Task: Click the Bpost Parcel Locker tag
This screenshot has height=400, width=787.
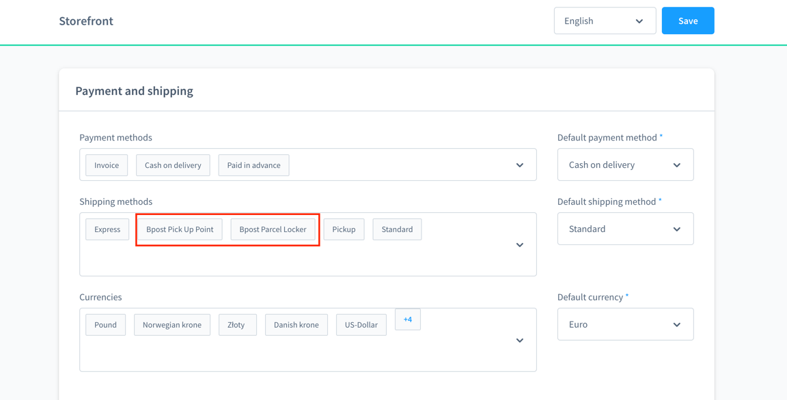Action: click(273, 229)
